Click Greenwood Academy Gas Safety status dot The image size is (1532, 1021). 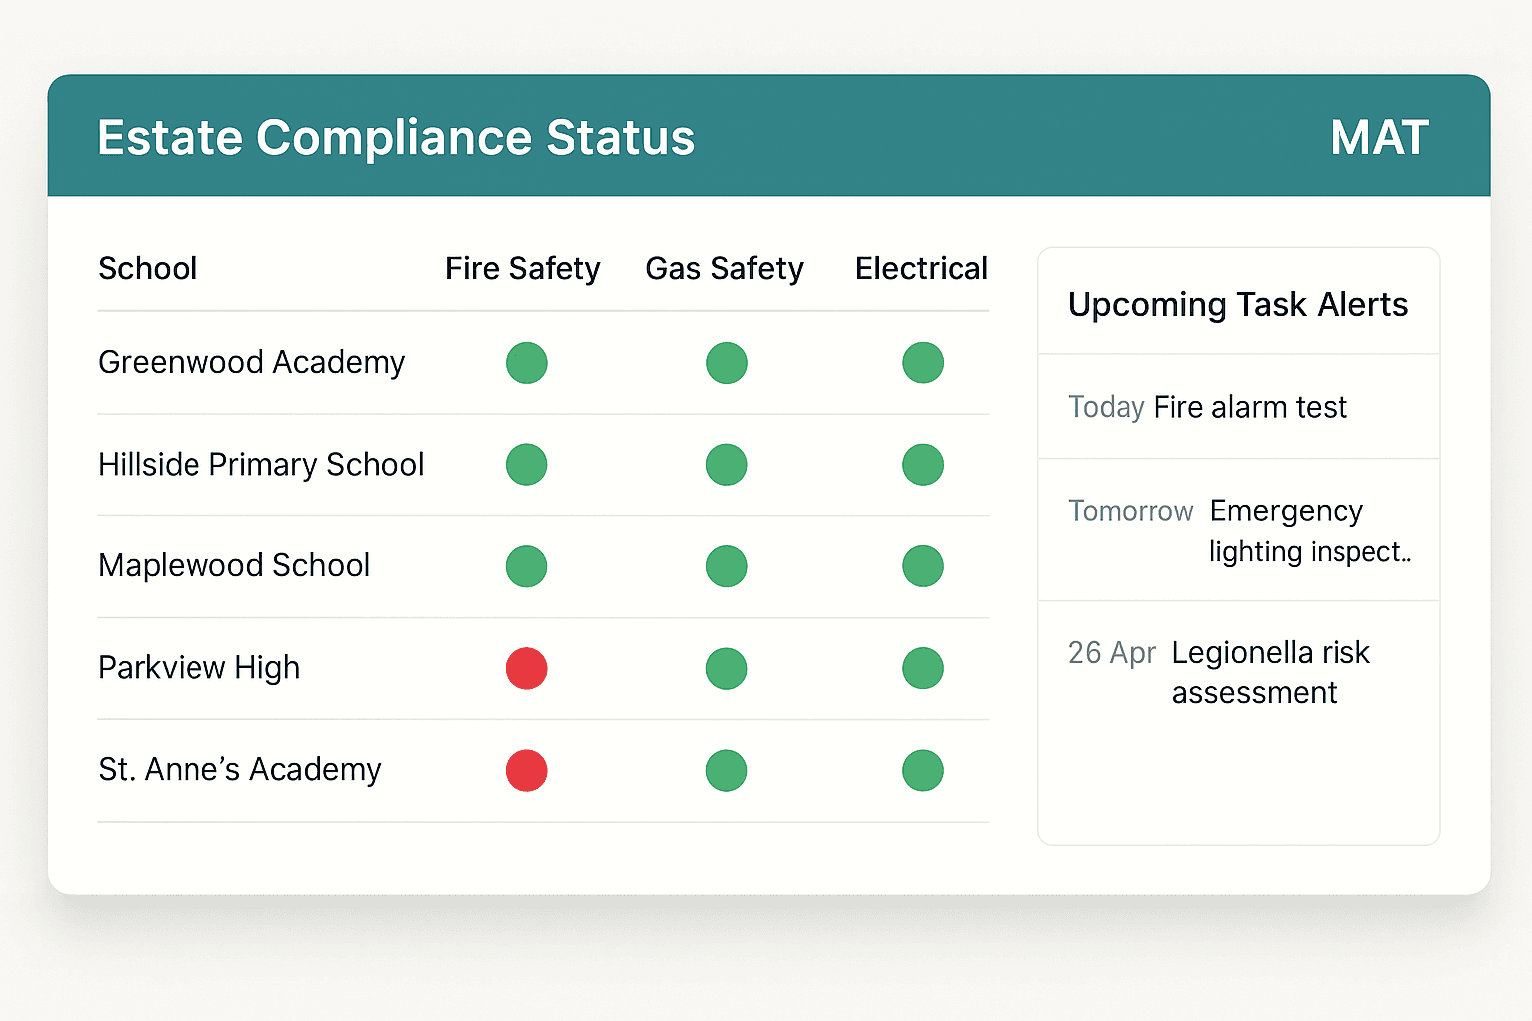pos(726,363)
